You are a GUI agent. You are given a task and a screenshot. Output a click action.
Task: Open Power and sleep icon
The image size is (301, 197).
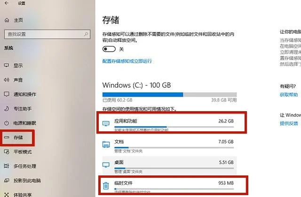pyautogui.click(x=7, y=123)
